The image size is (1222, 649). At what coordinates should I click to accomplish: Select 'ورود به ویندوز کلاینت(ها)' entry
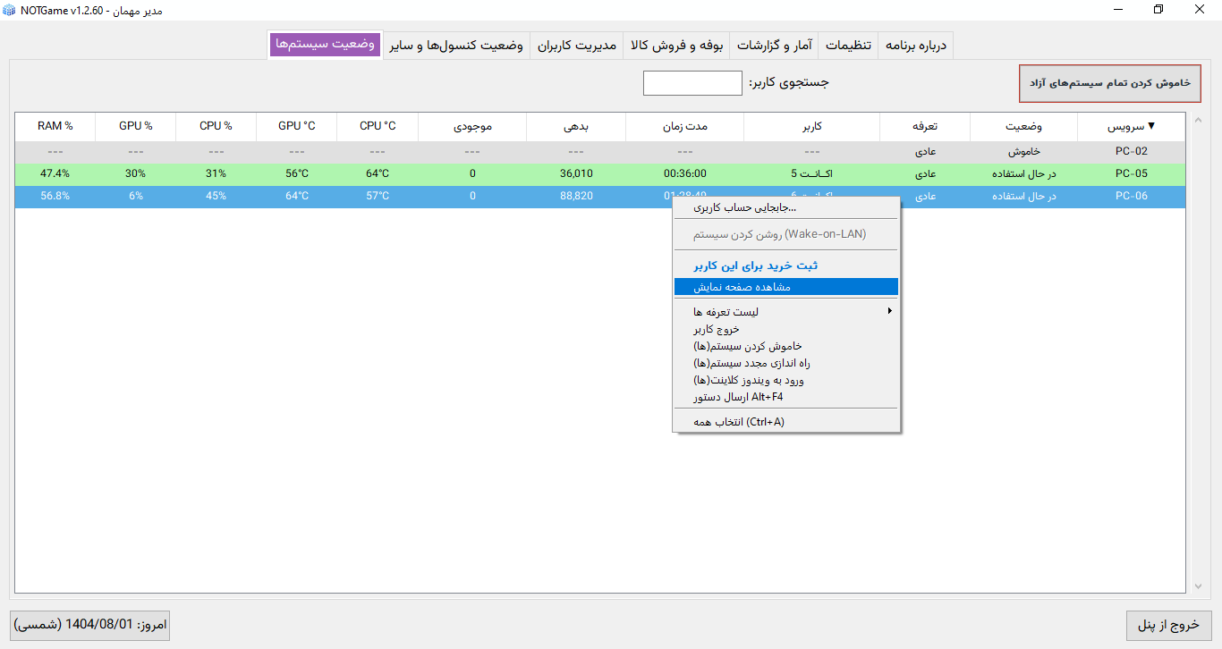[785, 382]
